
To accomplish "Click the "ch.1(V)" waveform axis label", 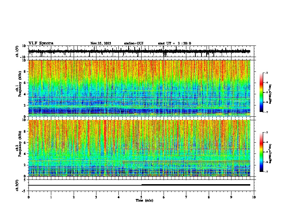I will click(x=17, y=51).
